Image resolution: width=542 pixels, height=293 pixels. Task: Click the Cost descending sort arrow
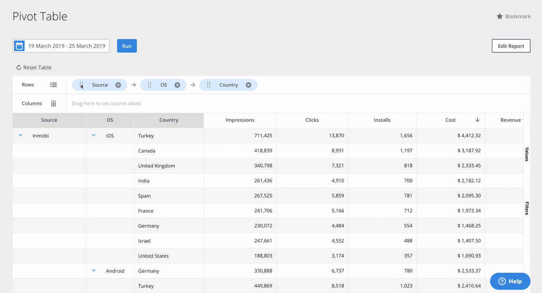click(477, 120)
